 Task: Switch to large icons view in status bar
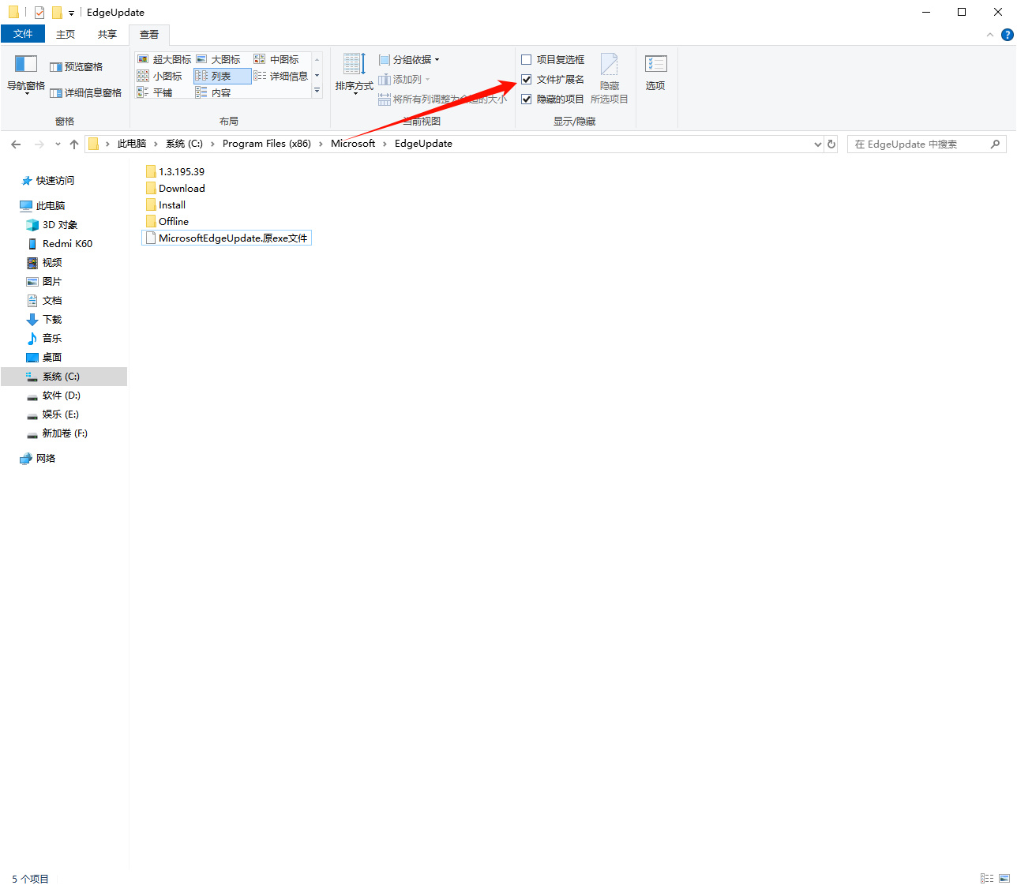coord(1004,878)
